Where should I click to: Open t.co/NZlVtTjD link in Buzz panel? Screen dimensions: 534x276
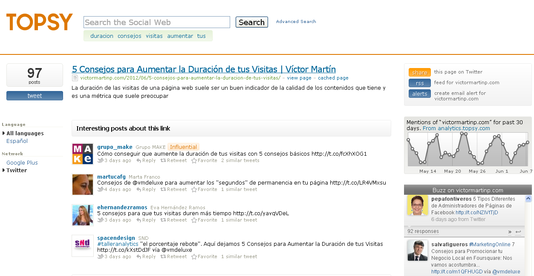[477, 213]
